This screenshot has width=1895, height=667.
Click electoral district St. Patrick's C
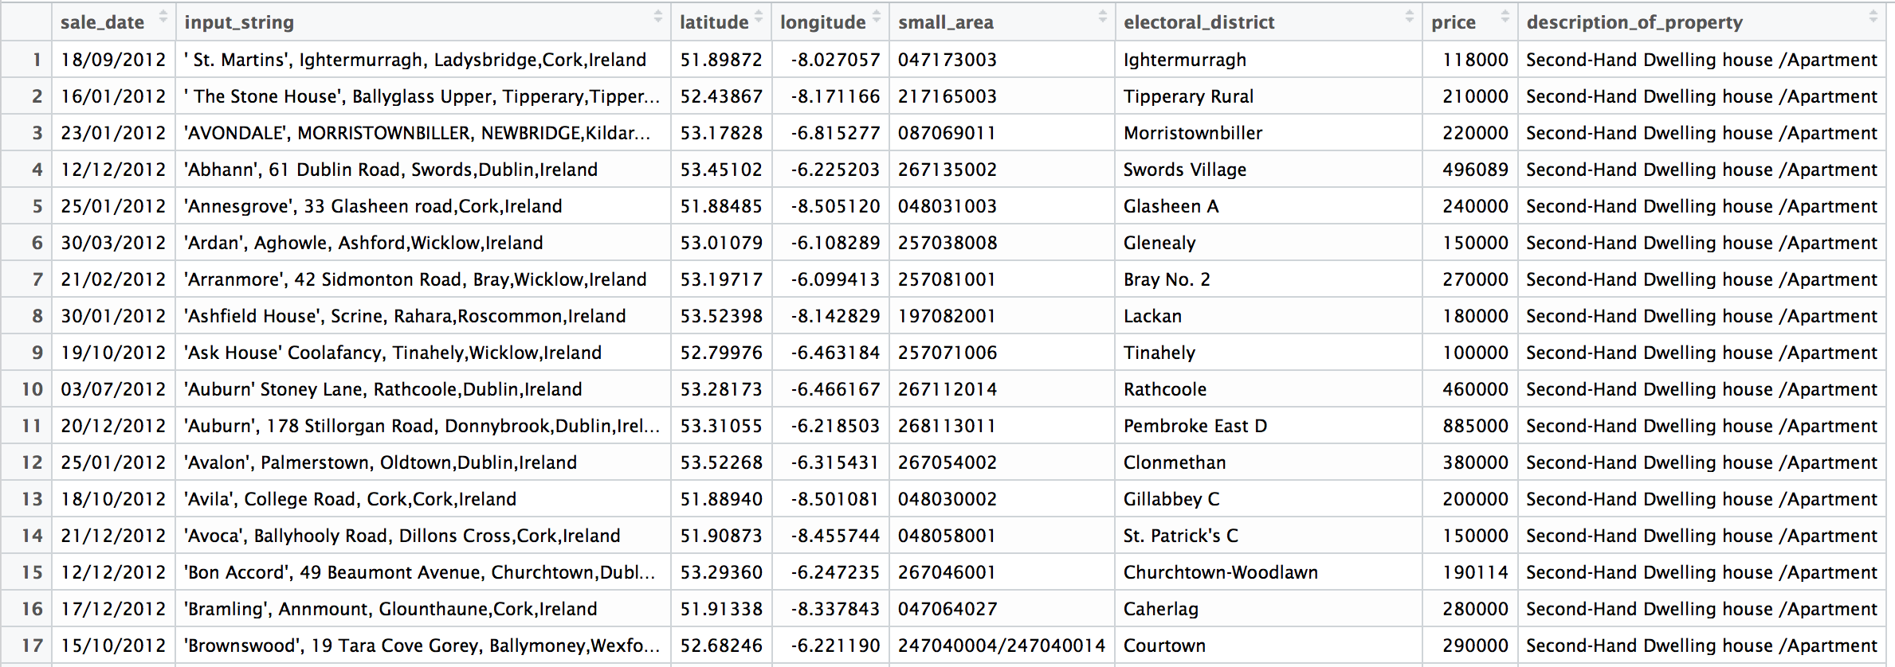click(x=1181, y=536)
